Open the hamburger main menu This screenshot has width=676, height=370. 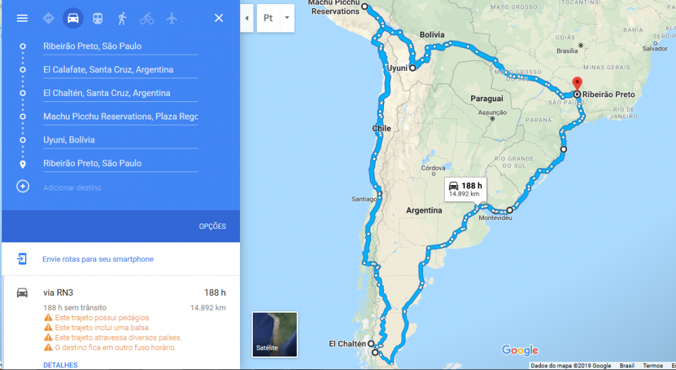click(x=22, y=18)
